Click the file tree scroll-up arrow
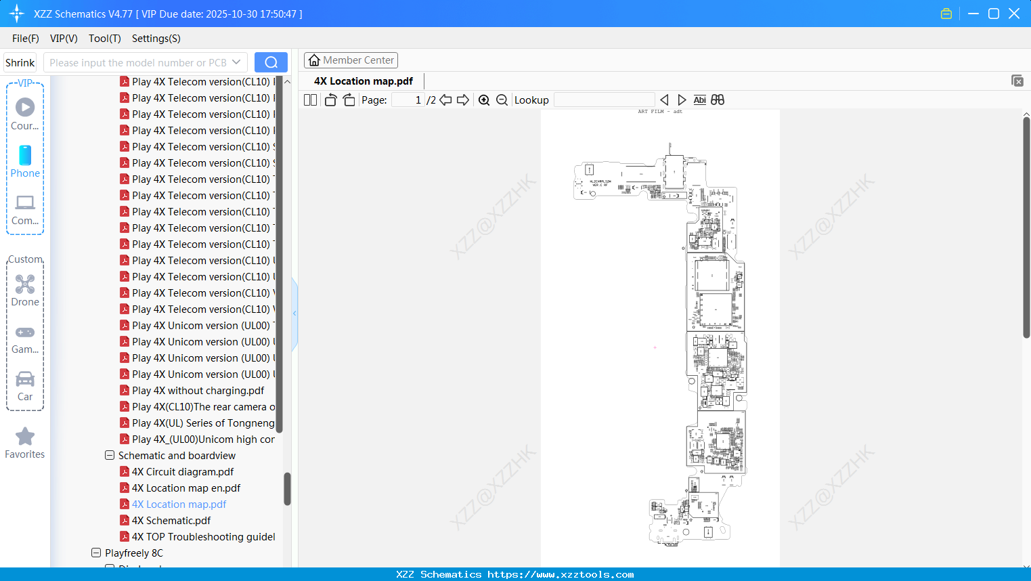1031x581 pixels. (287, 81)
